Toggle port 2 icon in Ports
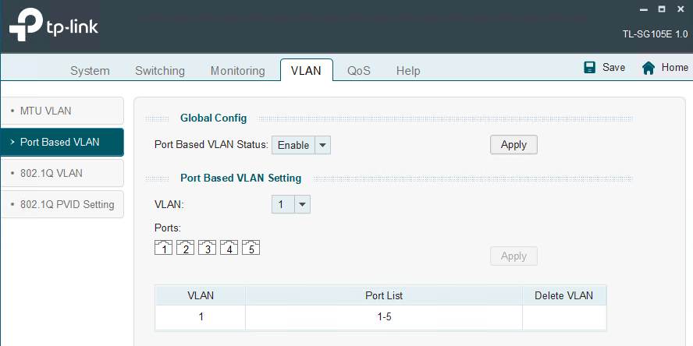 coord(185,249)
